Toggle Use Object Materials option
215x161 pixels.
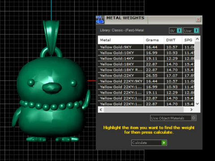pos(173,118)
